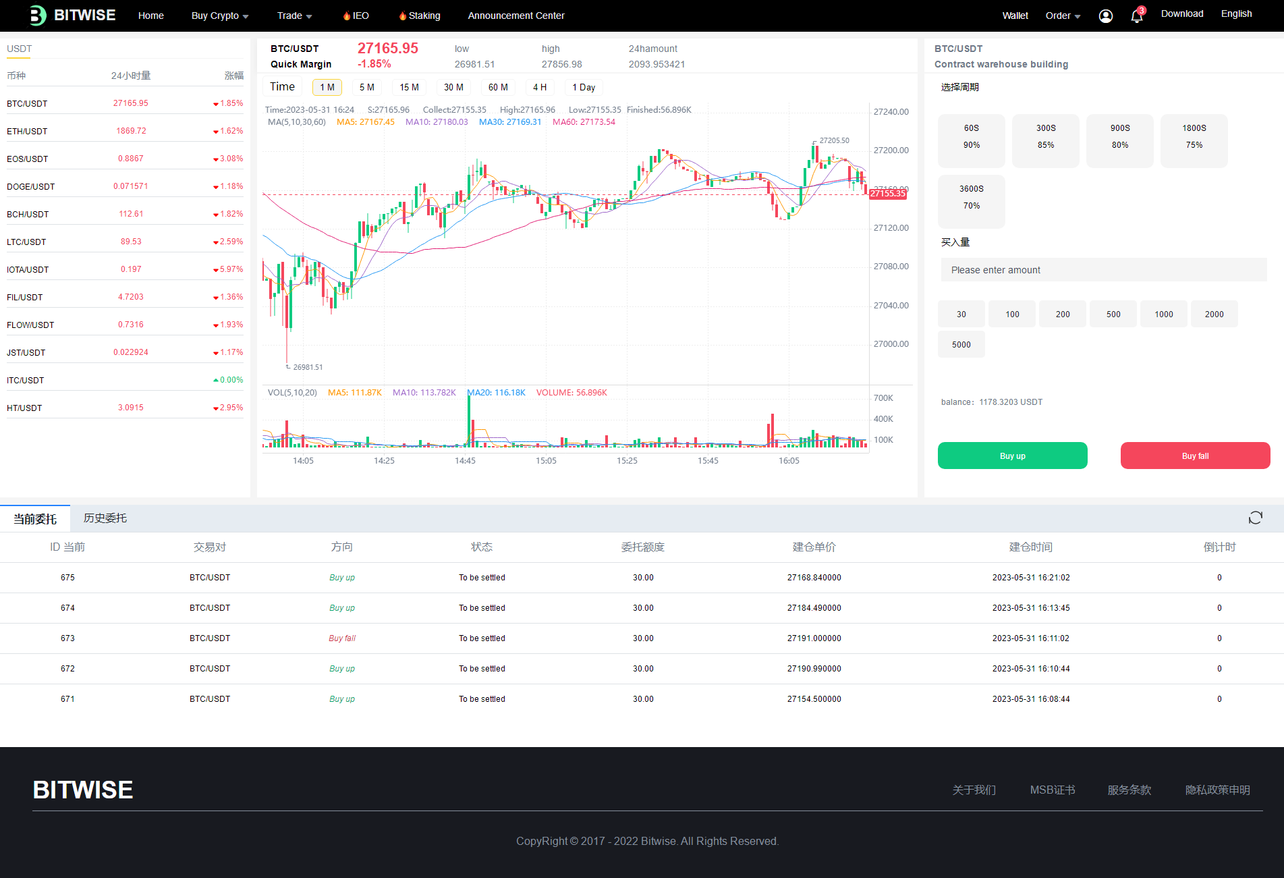Click the Buy fall direction of order 673
This screenshot has height=878, width=1284.
[342, 638]
